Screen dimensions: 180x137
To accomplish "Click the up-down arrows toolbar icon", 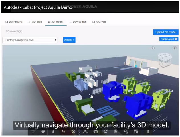I will pyautogui.click(x=148, y=132).
